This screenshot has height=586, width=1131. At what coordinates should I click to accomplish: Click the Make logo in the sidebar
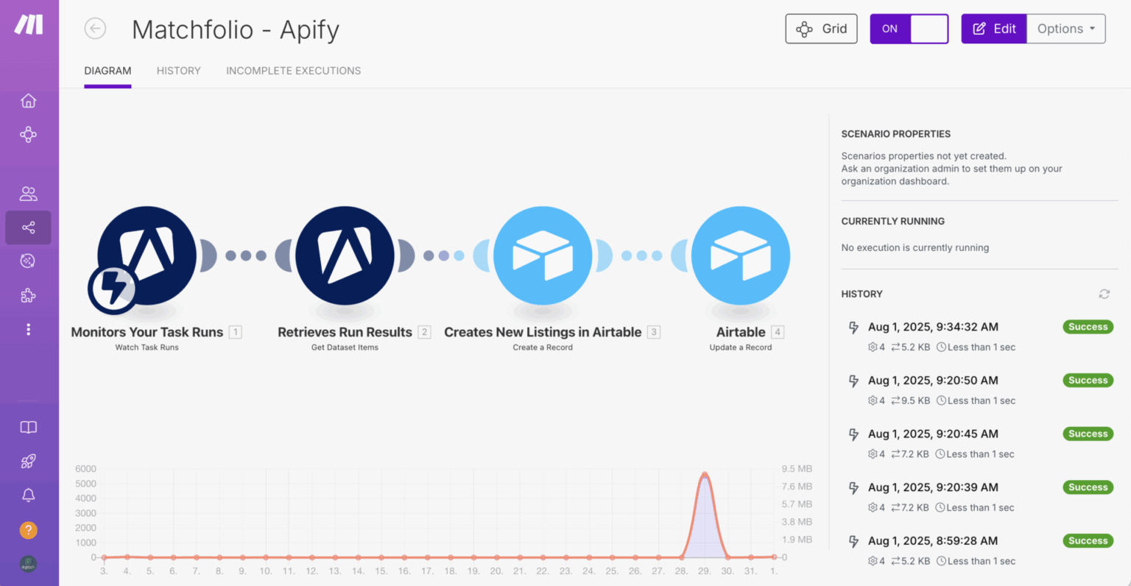pos(29,24)
